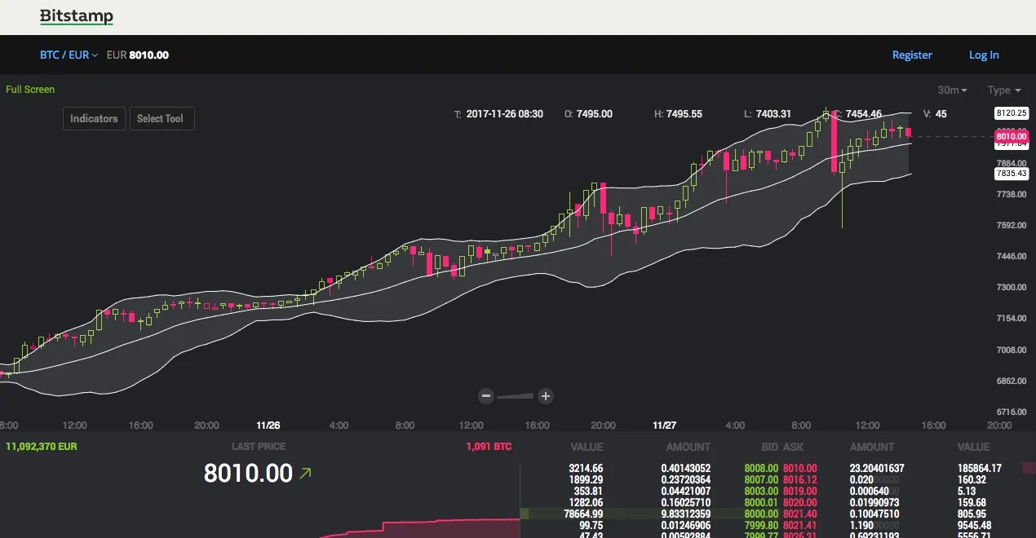Click the 11,092,370 EUR volume figure

[42, 447]
